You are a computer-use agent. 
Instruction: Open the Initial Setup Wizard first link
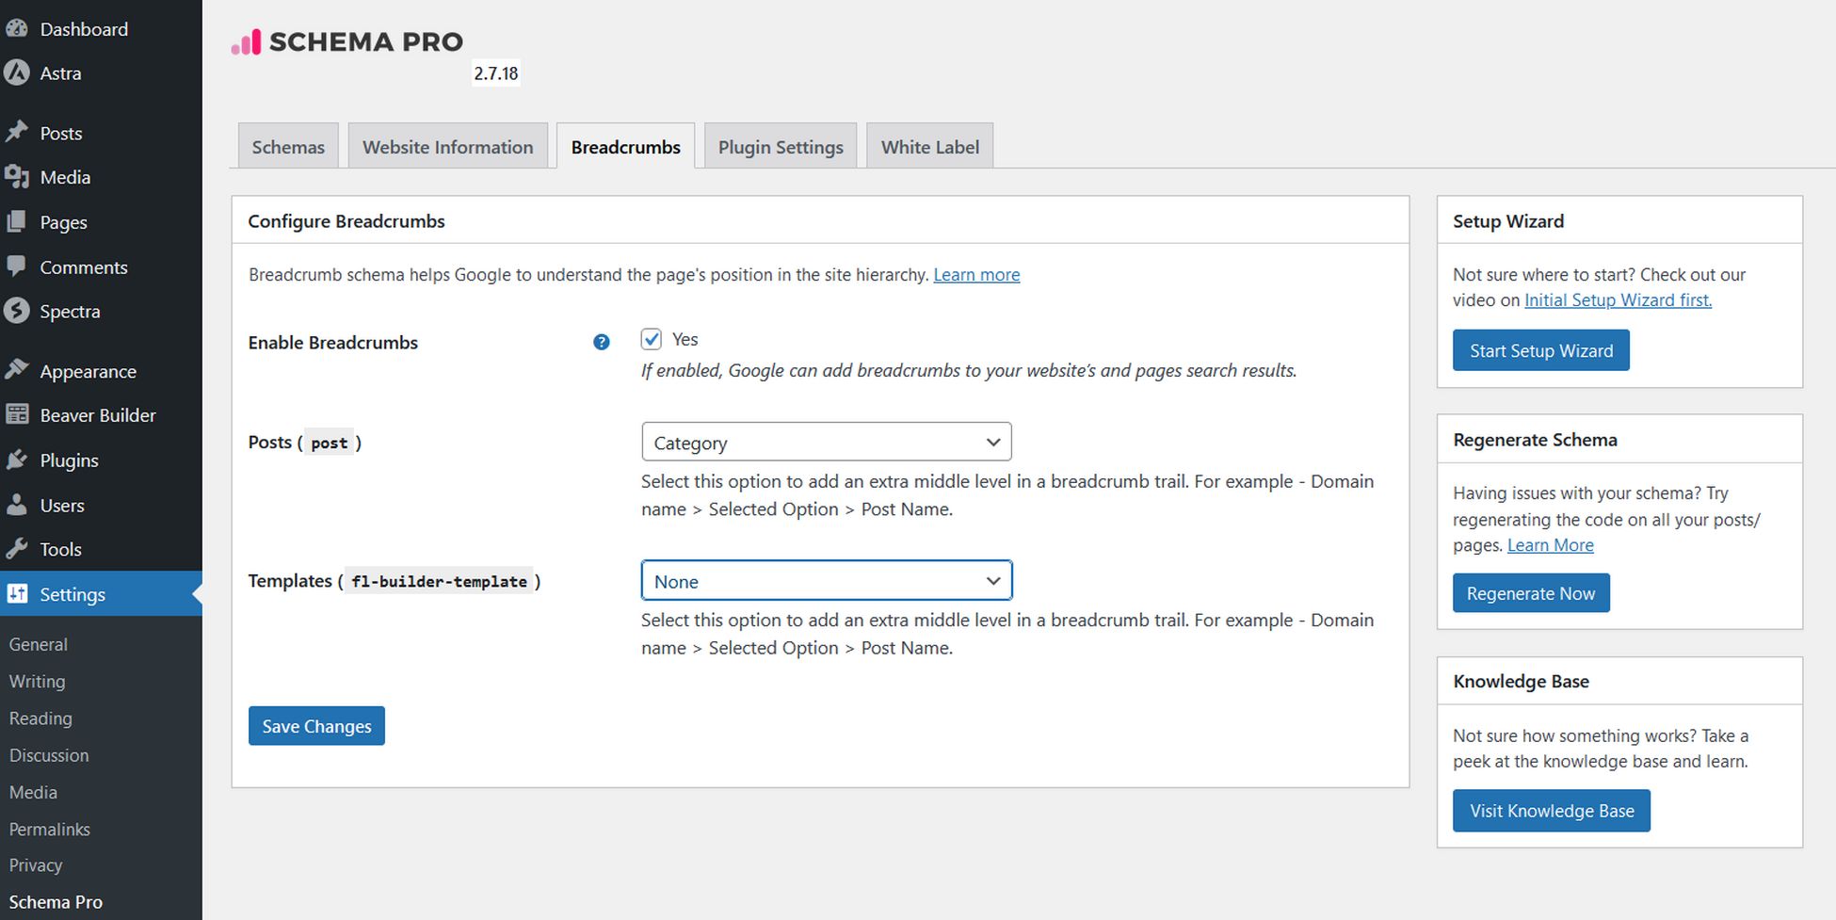point(1618,299)
